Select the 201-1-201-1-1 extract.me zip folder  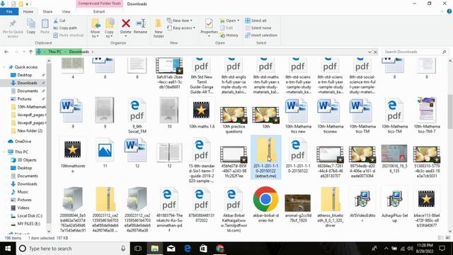(266, 157)
